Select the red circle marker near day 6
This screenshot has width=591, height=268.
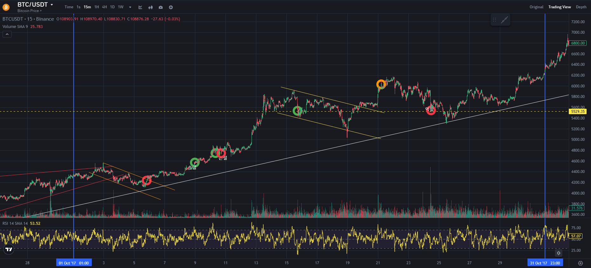pyautogui.click(x=146, y=181)
